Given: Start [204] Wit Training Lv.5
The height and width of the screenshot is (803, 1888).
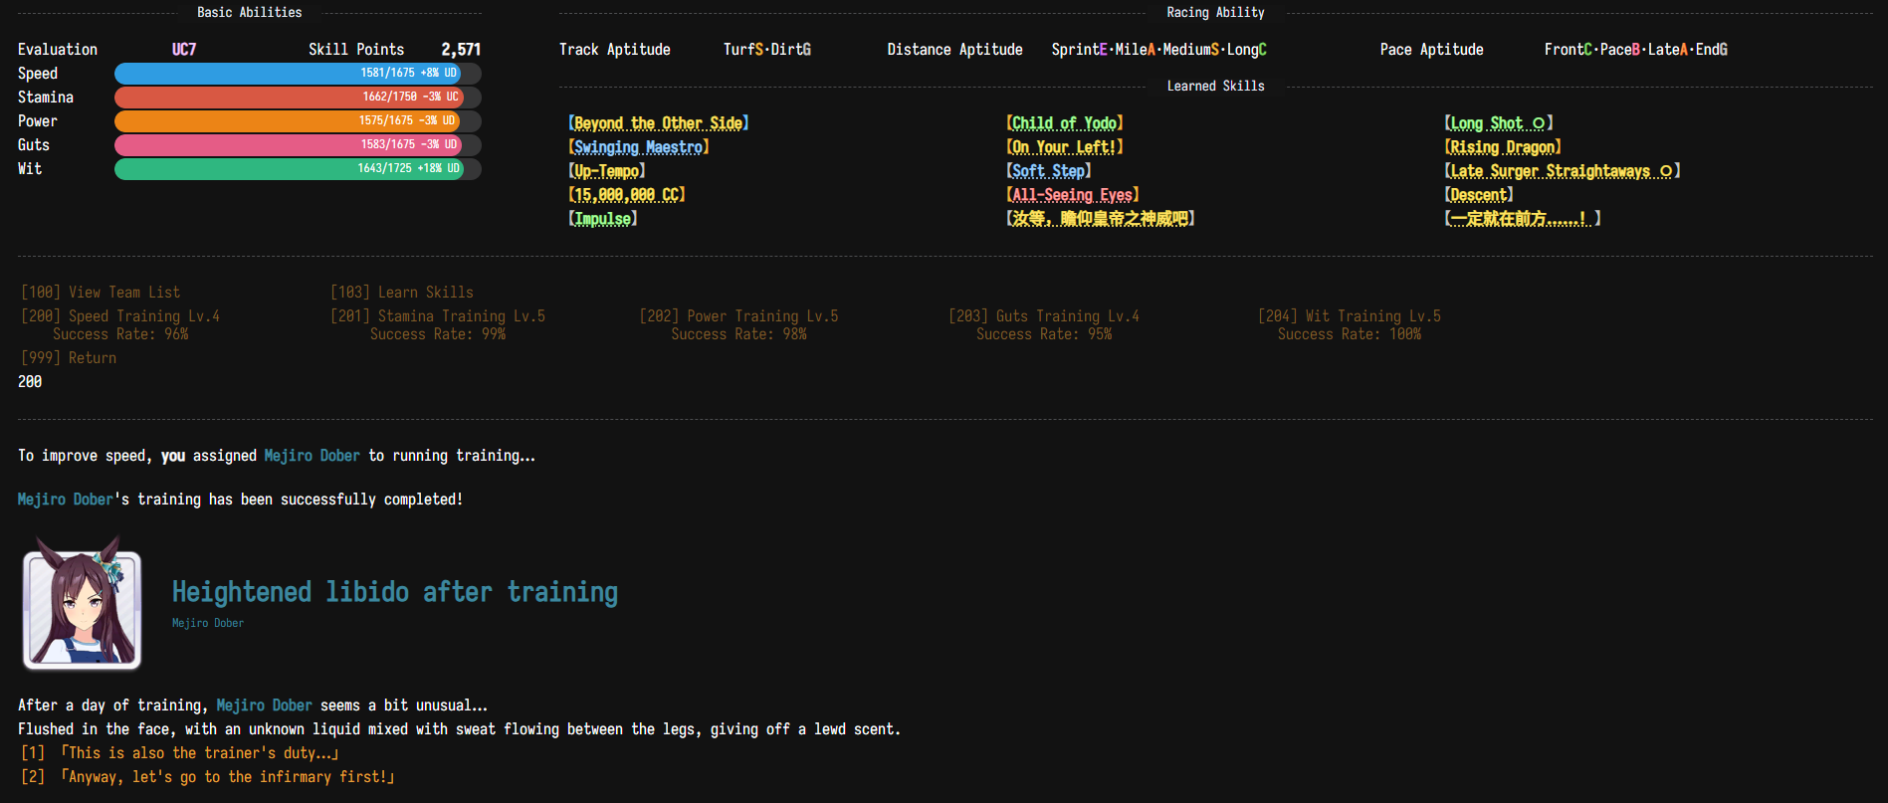Looking at the screenshot, I should (1350, 316).
